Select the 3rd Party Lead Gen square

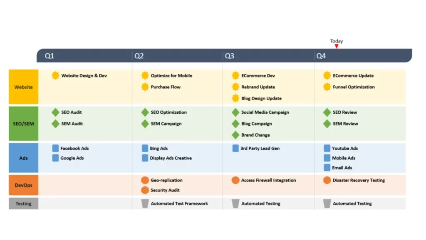tap(235, 148)
